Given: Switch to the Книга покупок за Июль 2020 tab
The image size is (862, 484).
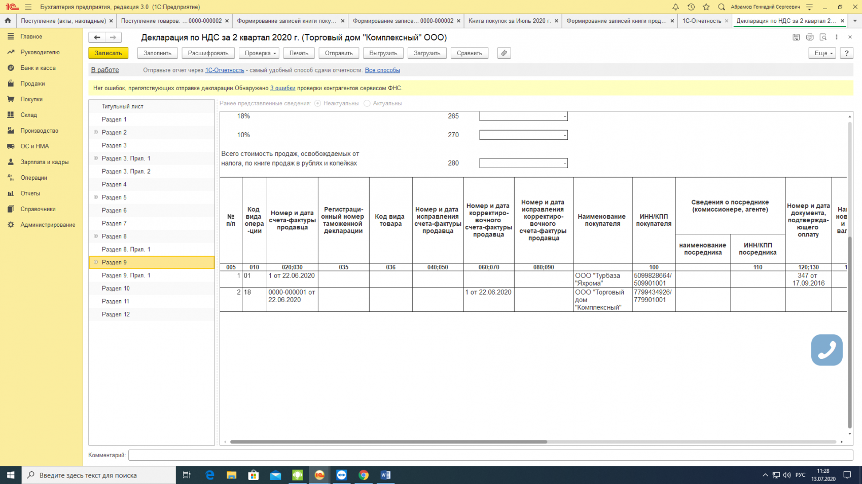Looking at the screenshot, I should click(x=513, y=21).
